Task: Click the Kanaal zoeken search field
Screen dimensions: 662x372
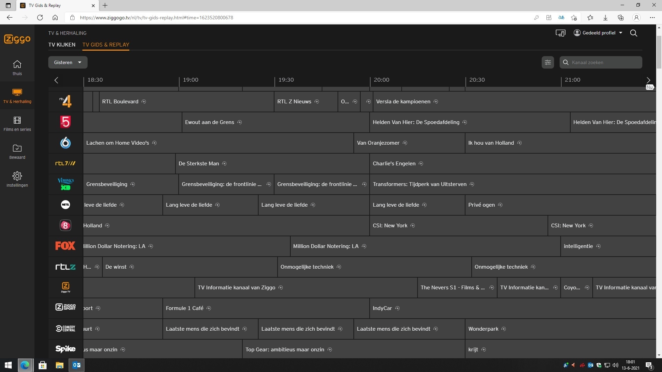Action: coord(601,62)
